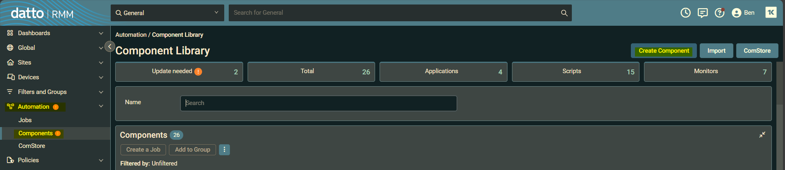Click the ComStore button at top right
Image resolution: width=785 pixels, height=170 pixels.
[757, 51]
